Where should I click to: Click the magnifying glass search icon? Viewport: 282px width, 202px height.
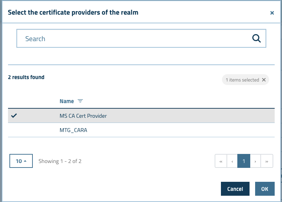tap(256, 38)
